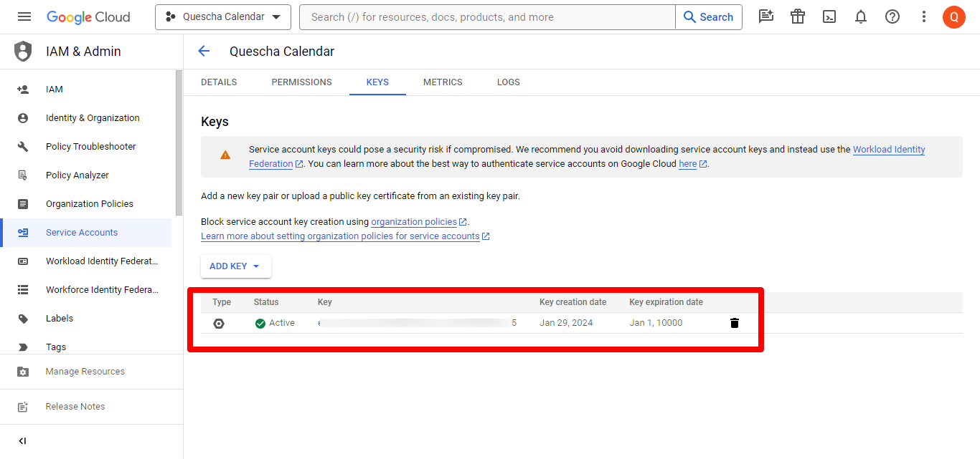Open the main navigation hamburger menu
980x459 pixels.
coord(24,17)
